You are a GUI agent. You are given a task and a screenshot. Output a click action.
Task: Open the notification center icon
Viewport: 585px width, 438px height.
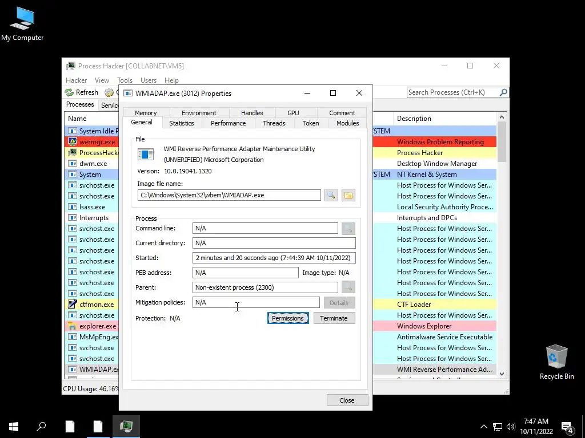click(x=567, y=427)
